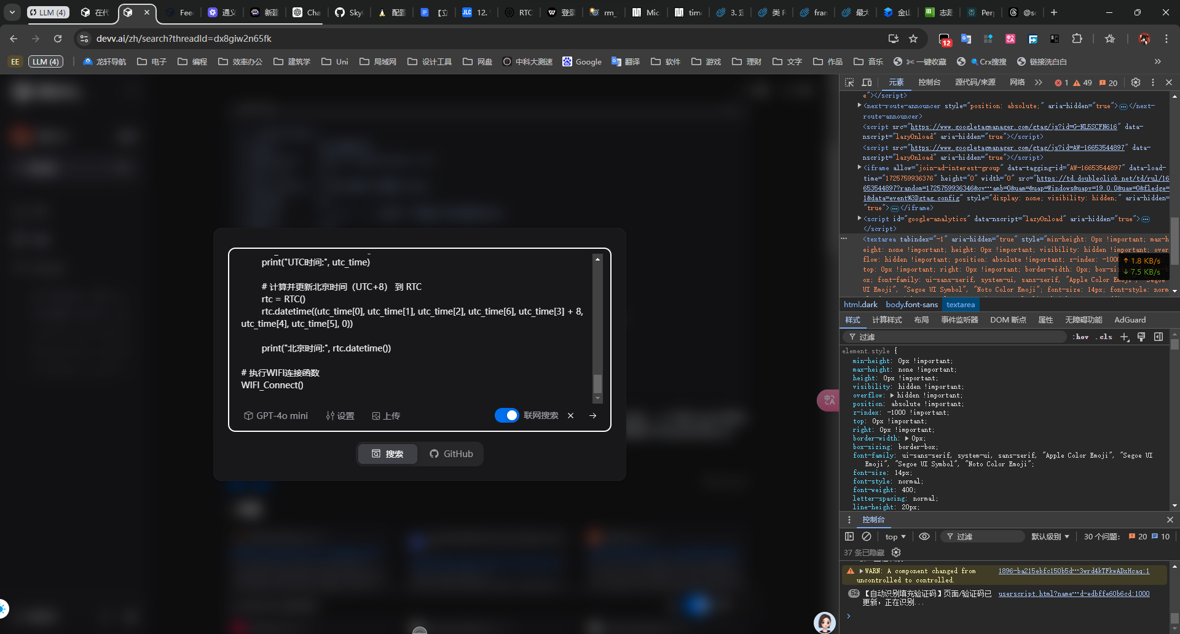Expand the google-analytics script node
This screenshot has width=1180, height=634.
(x=859, y=218)
